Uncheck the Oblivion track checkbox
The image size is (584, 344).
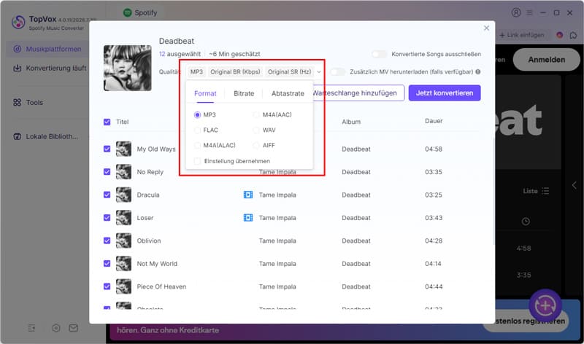tap(107, 241)
